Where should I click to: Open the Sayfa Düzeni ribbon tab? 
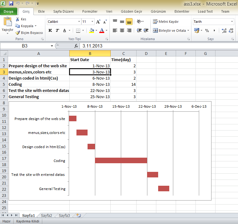click(64, 11)
